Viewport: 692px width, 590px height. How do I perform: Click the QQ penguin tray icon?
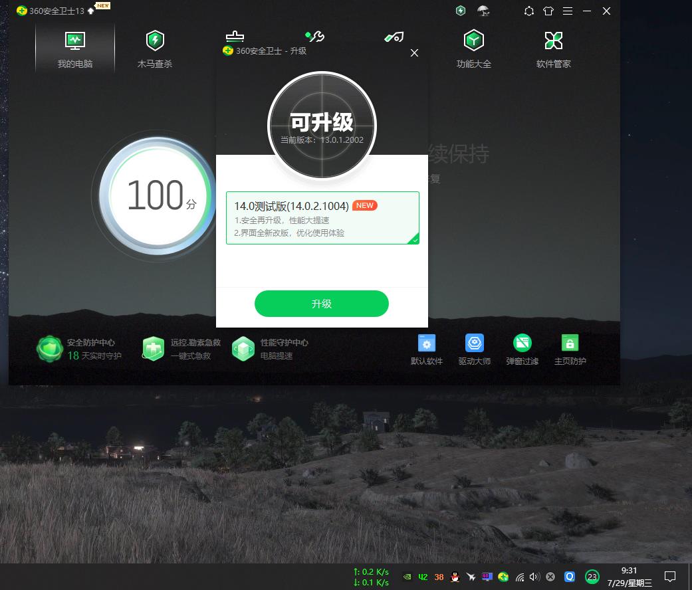coord(455,577)
